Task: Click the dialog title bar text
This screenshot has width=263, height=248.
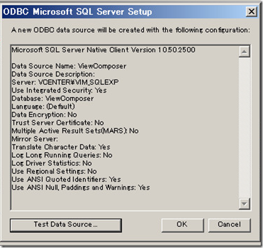Action: (77, 11)
